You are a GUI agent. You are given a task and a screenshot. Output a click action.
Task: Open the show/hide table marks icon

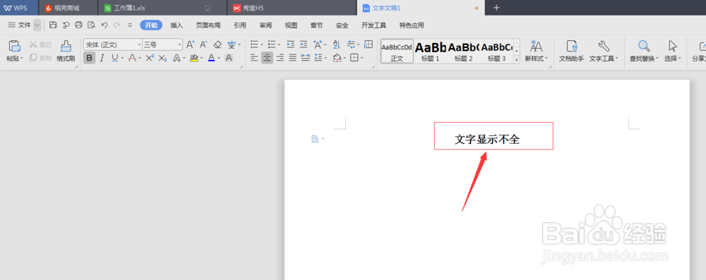369,44
